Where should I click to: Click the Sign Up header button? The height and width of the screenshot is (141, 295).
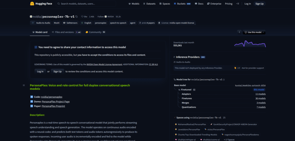tap(260, 4)
